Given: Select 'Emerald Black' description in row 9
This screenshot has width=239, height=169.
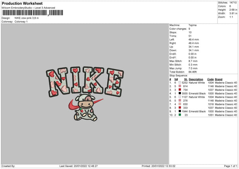Looking at the screenshot, I should tap(197, 111).
